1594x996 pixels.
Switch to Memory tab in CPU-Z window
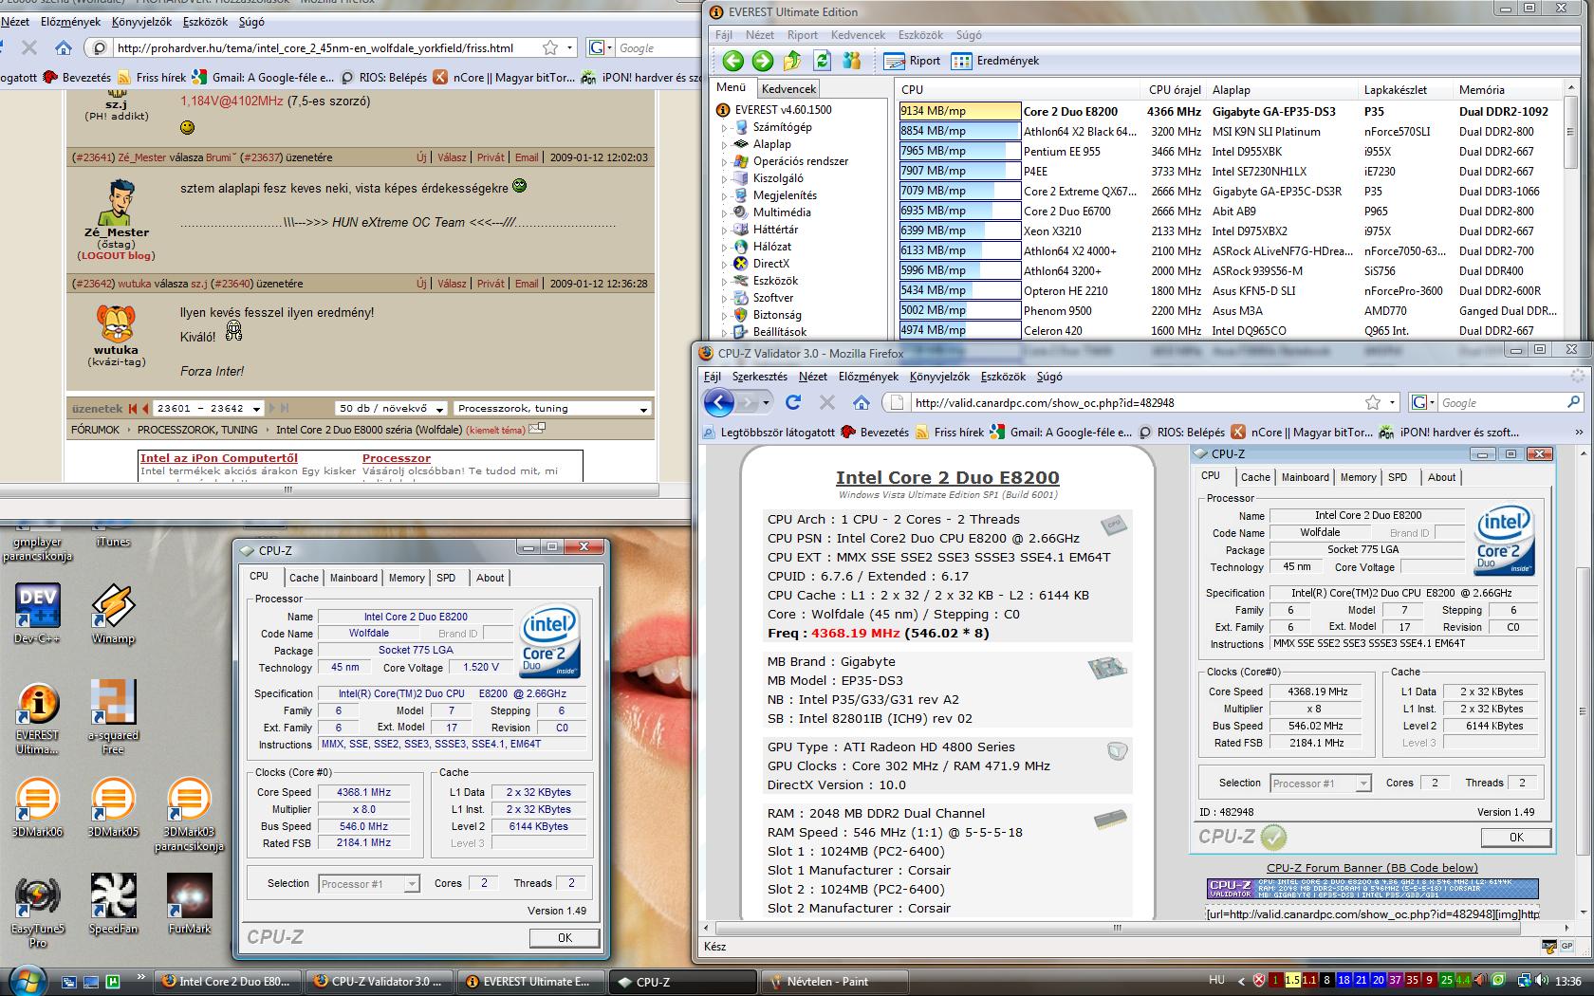pyautogui.click(x=407, y=578)
